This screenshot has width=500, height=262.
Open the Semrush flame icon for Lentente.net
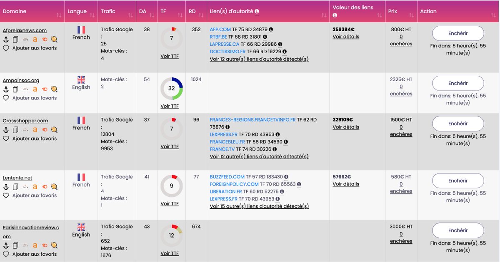45,187
